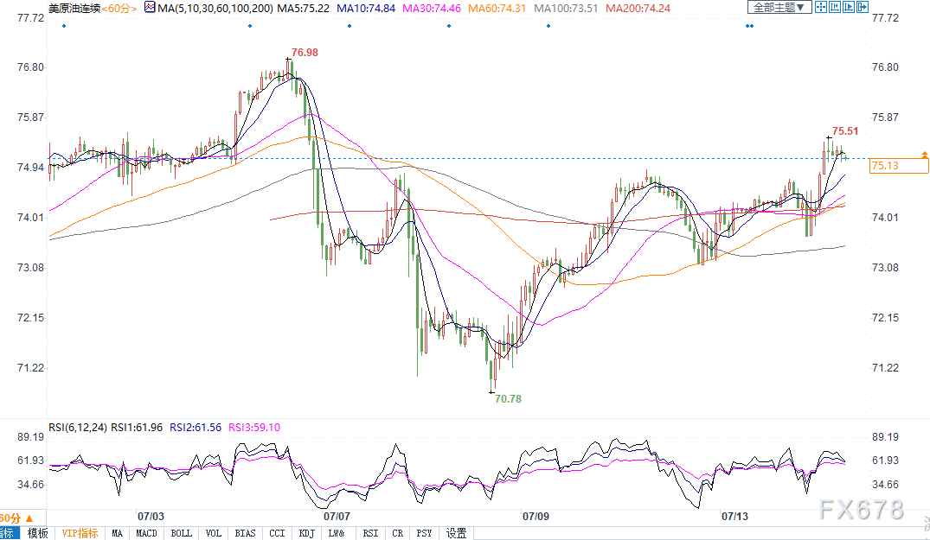Select the BOLL indicator tab
Image resolution: width=930 pixels, height=540 pixels.
click(x=181, y=533)
